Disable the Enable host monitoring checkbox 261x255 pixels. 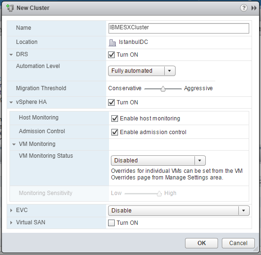115,119
